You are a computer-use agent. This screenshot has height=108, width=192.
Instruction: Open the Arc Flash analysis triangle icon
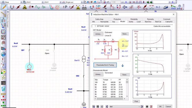(x=25, y=7)
